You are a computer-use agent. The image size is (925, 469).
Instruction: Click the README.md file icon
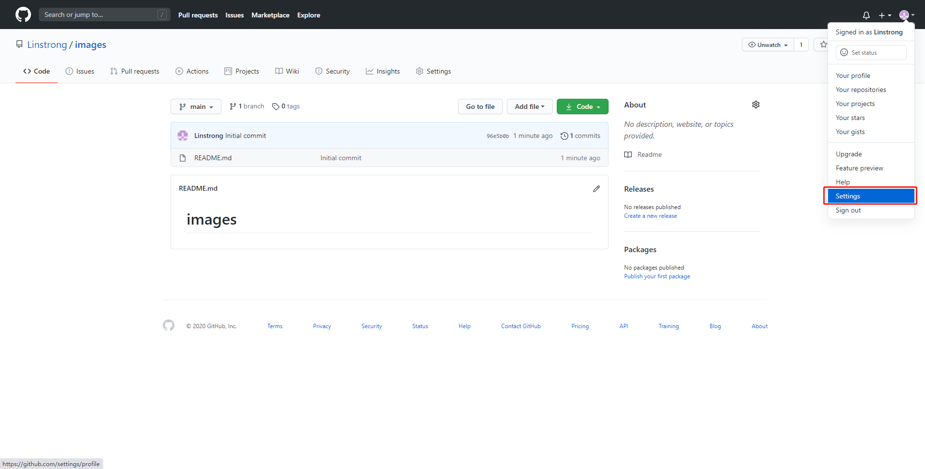coord(183,158)
